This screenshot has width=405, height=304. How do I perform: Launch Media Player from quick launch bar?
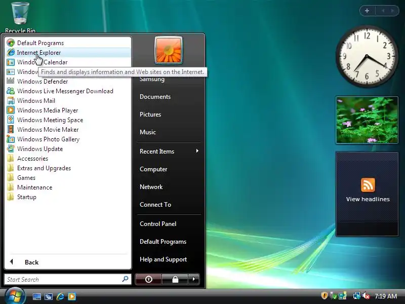(x=72, y=296)
